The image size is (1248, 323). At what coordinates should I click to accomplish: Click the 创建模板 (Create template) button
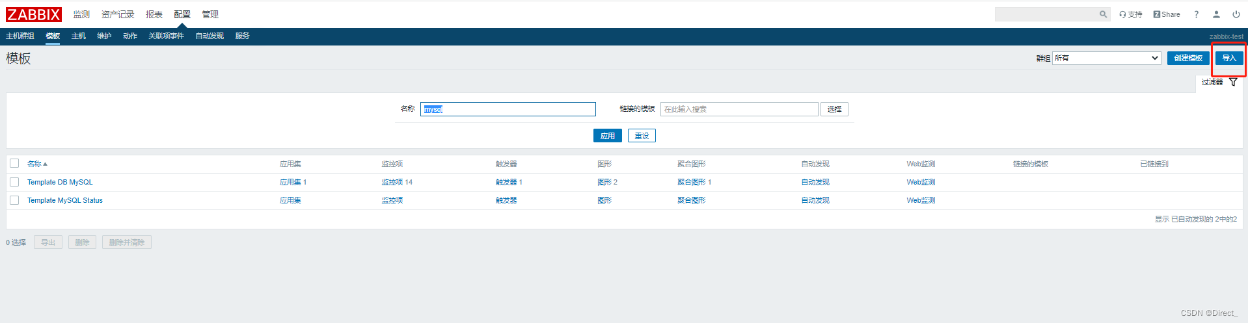[1188, 58]
